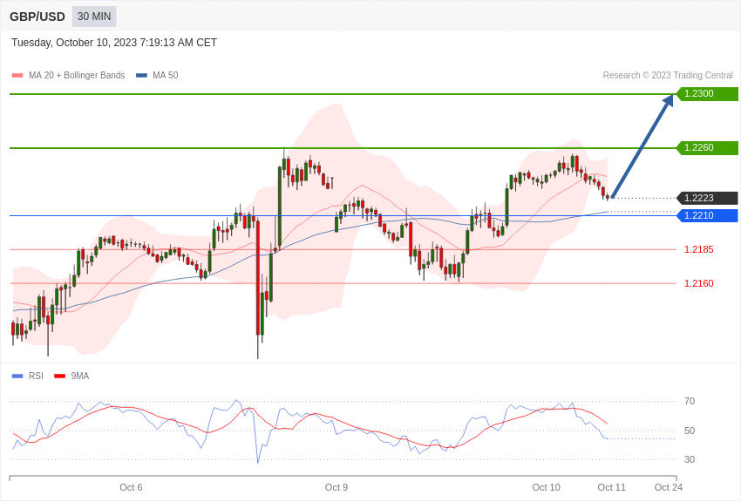This screenshot has width=741, height=502.
Task: Click the 30 MIN timeframe badge
Action: (94, 17)
